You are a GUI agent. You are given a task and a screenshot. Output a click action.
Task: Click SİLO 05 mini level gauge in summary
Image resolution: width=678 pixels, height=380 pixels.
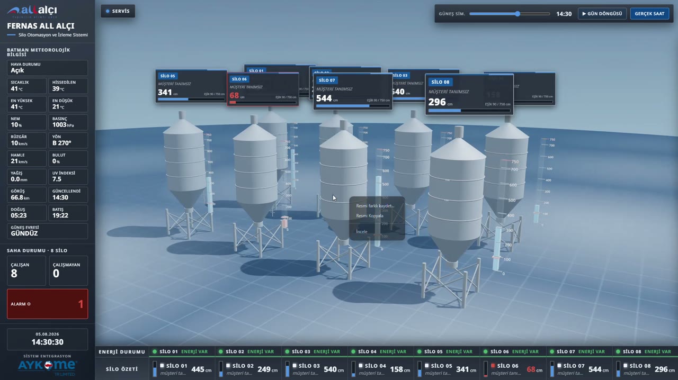tap(420, 369)
